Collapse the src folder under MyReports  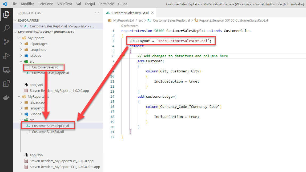(x=21, y=61)
